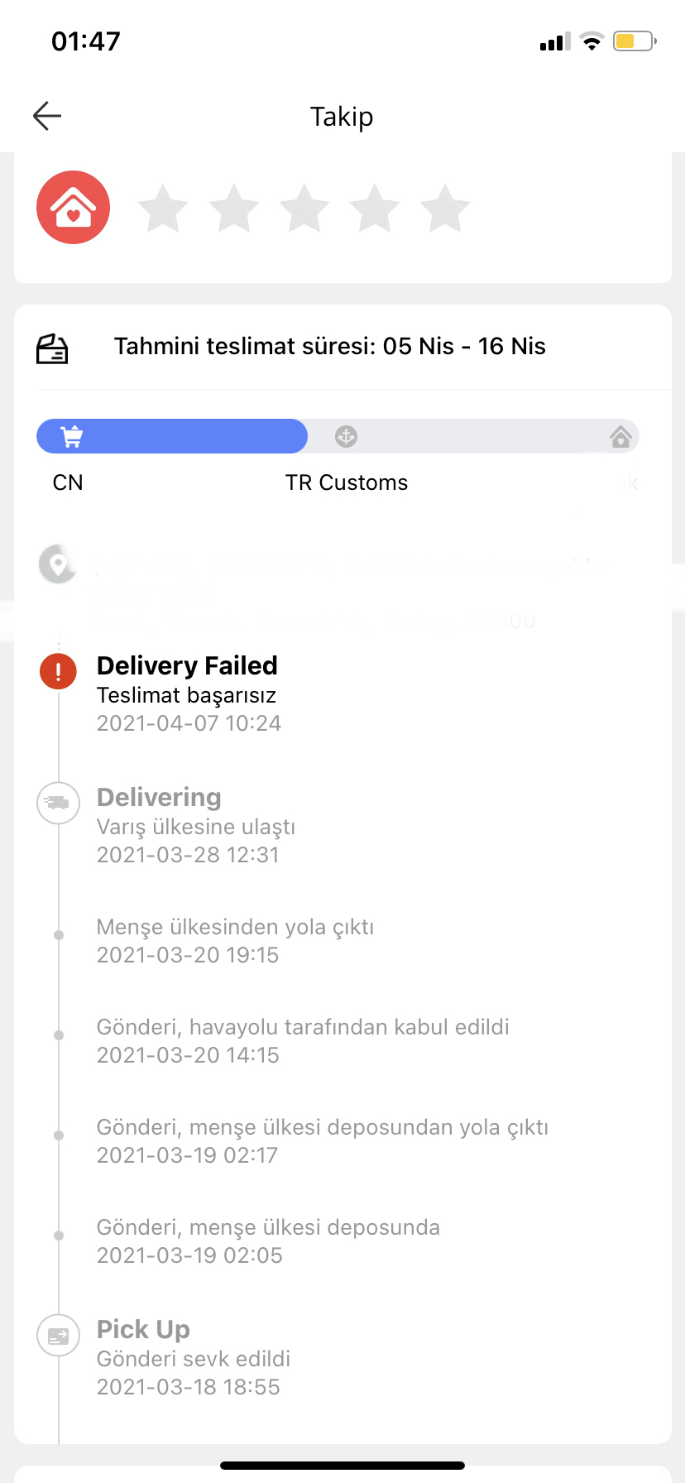Tap the red home heart icon
685x1483 pixels.
[x=73, y=208]
